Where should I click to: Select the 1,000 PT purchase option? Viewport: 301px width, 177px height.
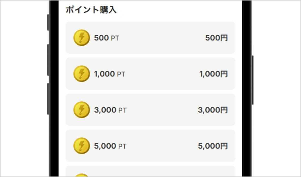[x=150, y=74]
